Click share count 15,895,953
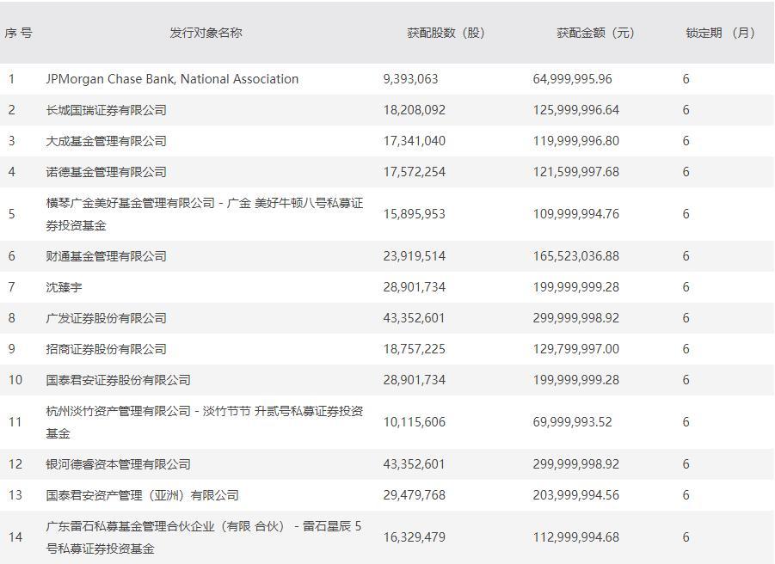Image resolution: width=775 pixels, height=564 pixels. pyautogui.click(x=415, y=214)
